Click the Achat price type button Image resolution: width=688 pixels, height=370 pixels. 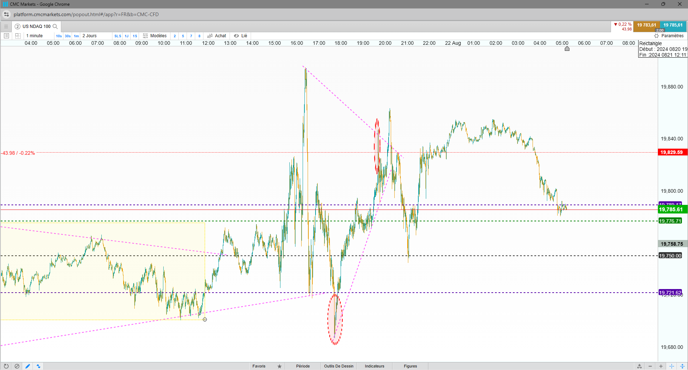coord(217,36)
